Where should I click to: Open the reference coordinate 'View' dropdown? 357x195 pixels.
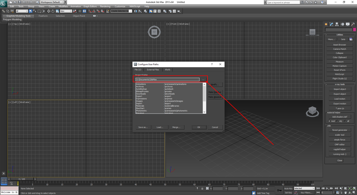coord(66,11)
